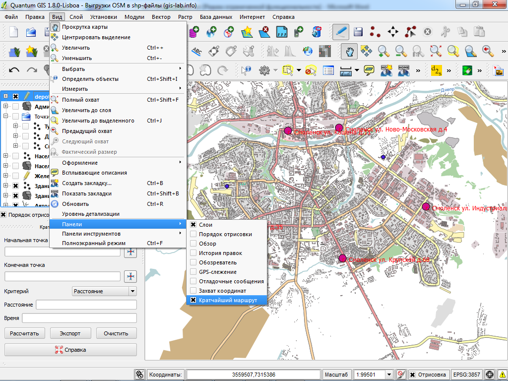Click the Remove layer red X icon
The width and height of the screenshot is (508, 381).
(264, 32)
